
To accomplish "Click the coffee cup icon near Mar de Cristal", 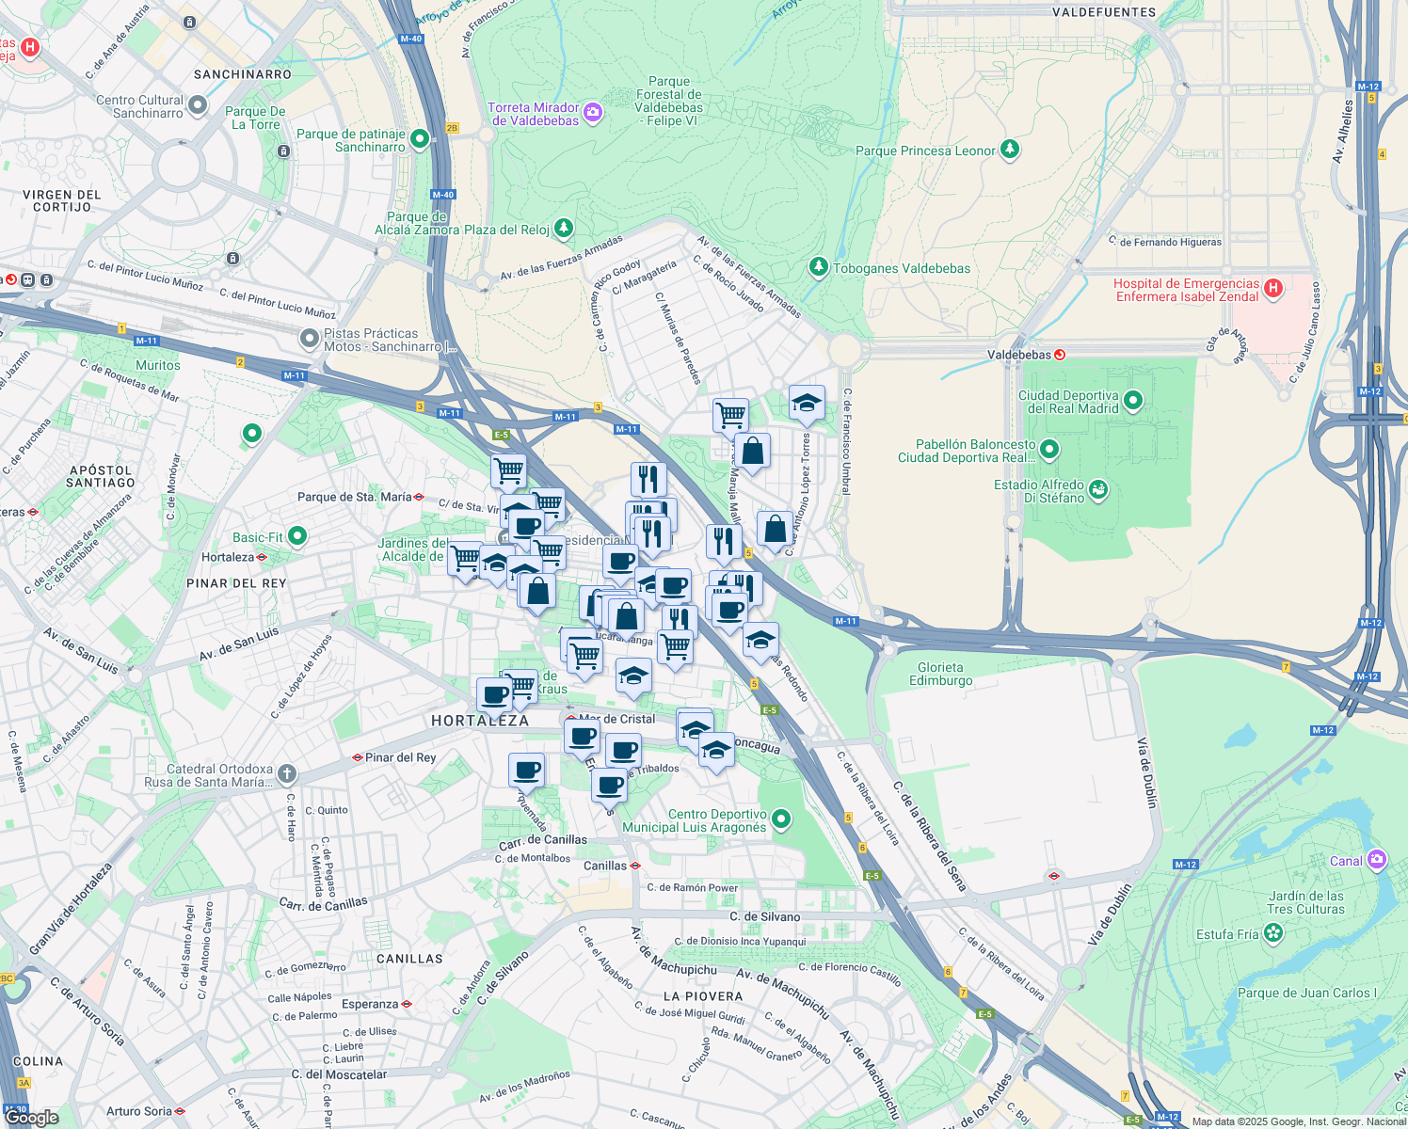I will point(583,735).
